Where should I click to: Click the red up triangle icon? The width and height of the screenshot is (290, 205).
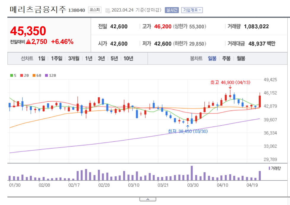coord(28,42)
